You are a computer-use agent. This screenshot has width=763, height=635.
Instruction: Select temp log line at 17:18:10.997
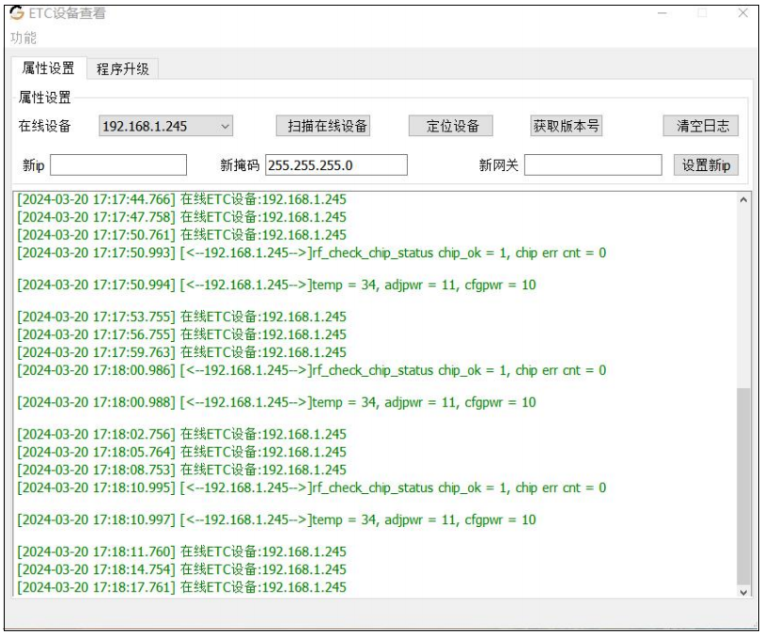tap(276, 520)
